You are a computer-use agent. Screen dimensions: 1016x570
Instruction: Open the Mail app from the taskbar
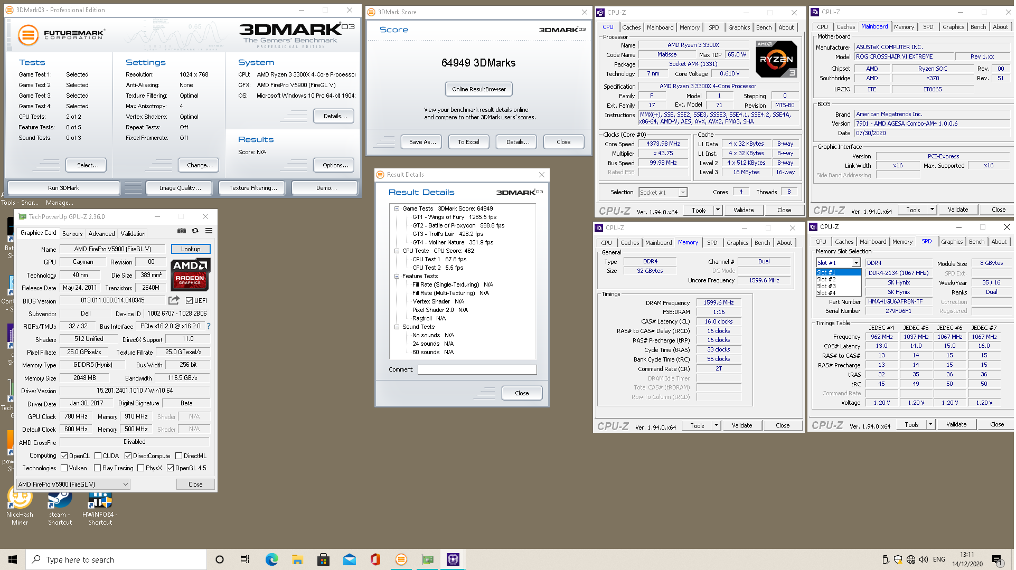pos(350,559)
